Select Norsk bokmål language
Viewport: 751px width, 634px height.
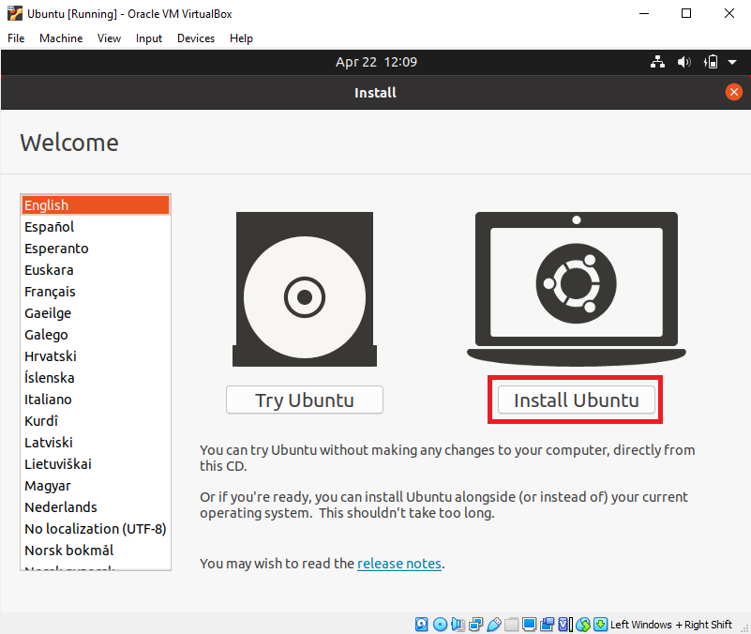(x=96, y=551)
